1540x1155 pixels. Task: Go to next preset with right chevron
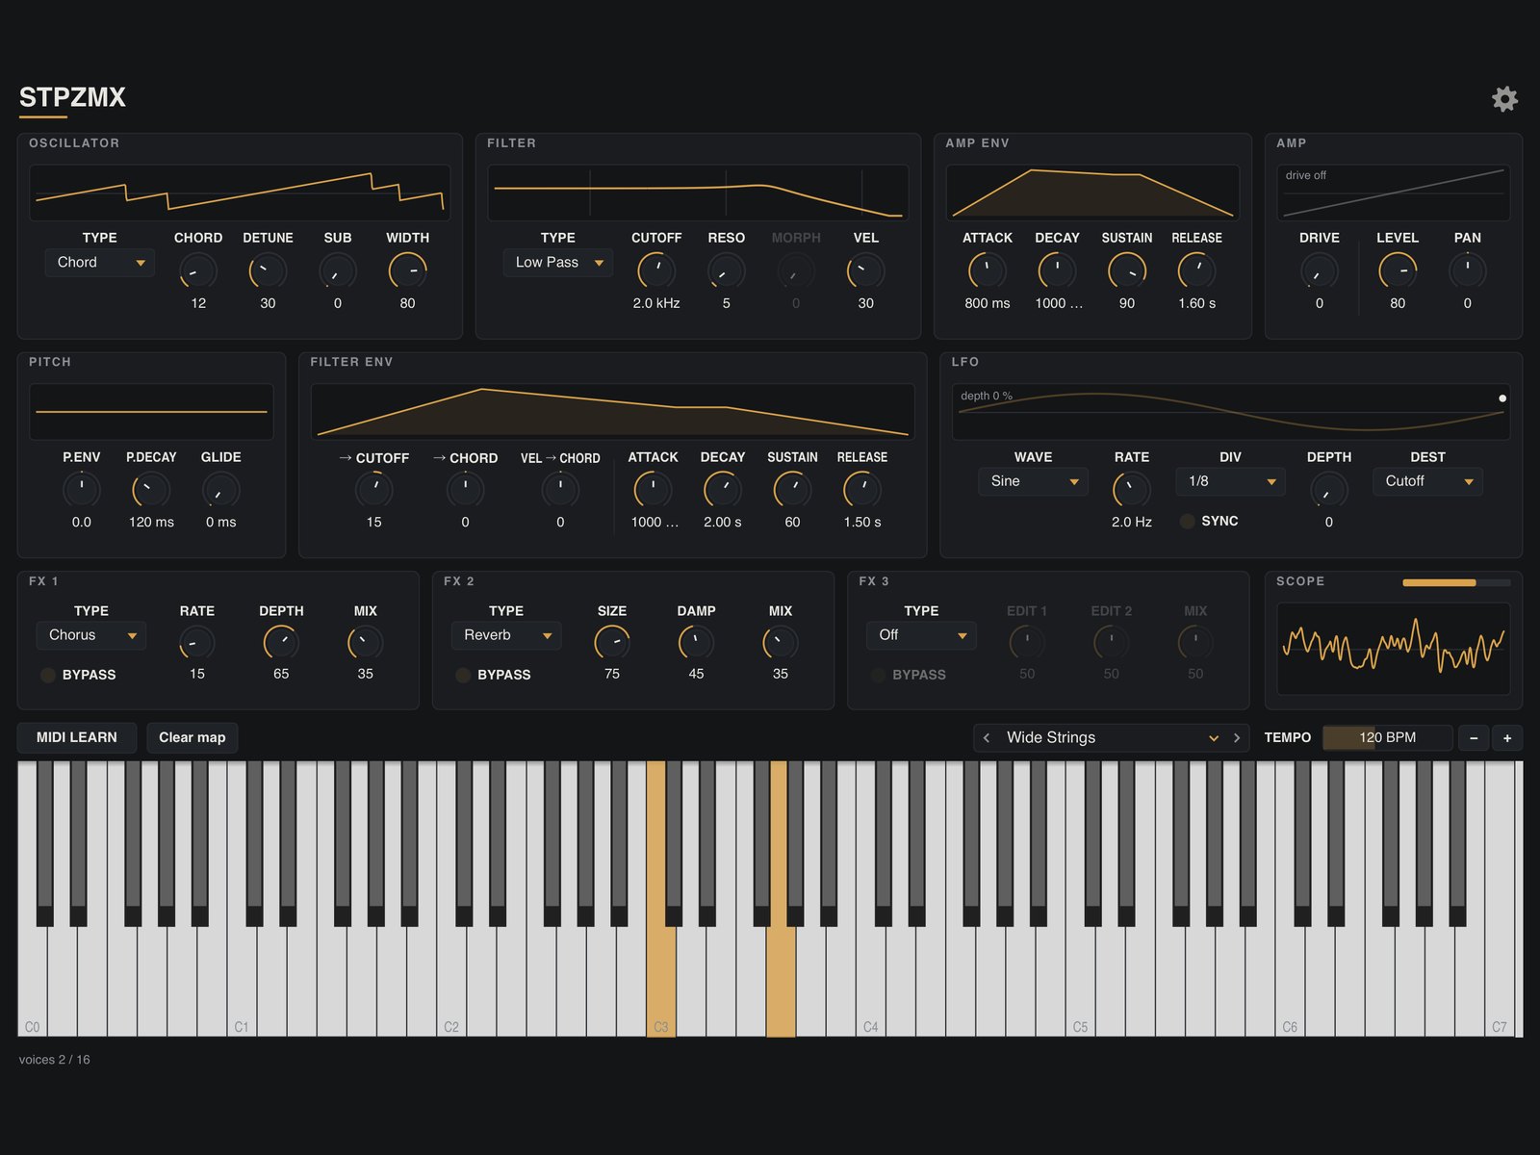tap(1237, 738)
